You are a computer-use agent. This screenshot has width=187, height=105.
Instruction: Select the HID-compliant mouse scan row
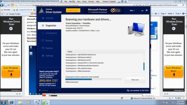79,68
